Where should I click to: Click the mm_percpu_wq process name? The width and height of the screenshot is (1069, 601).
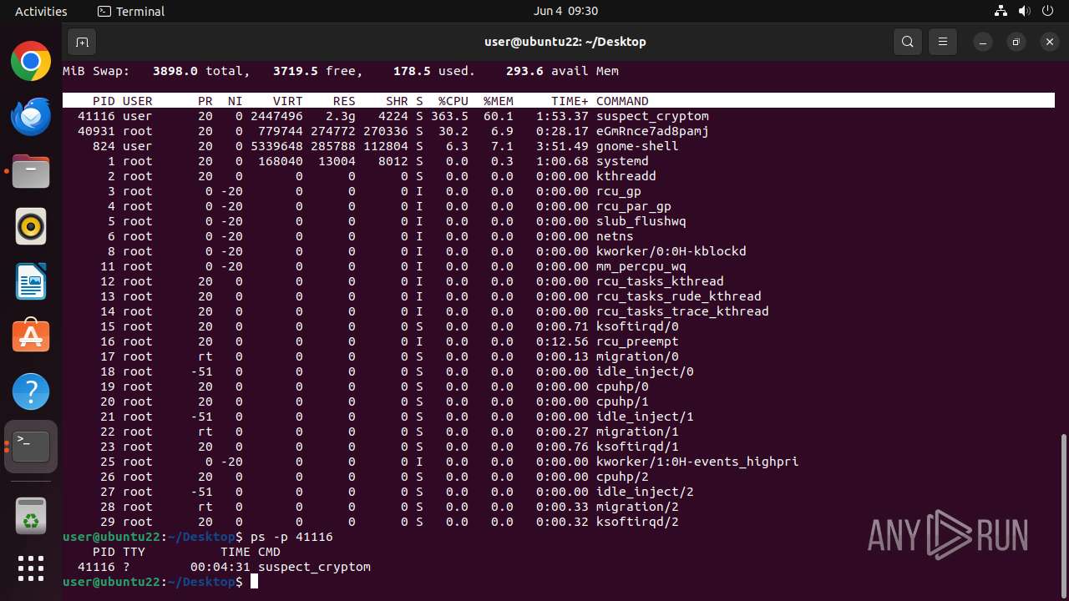pos(641,266)
